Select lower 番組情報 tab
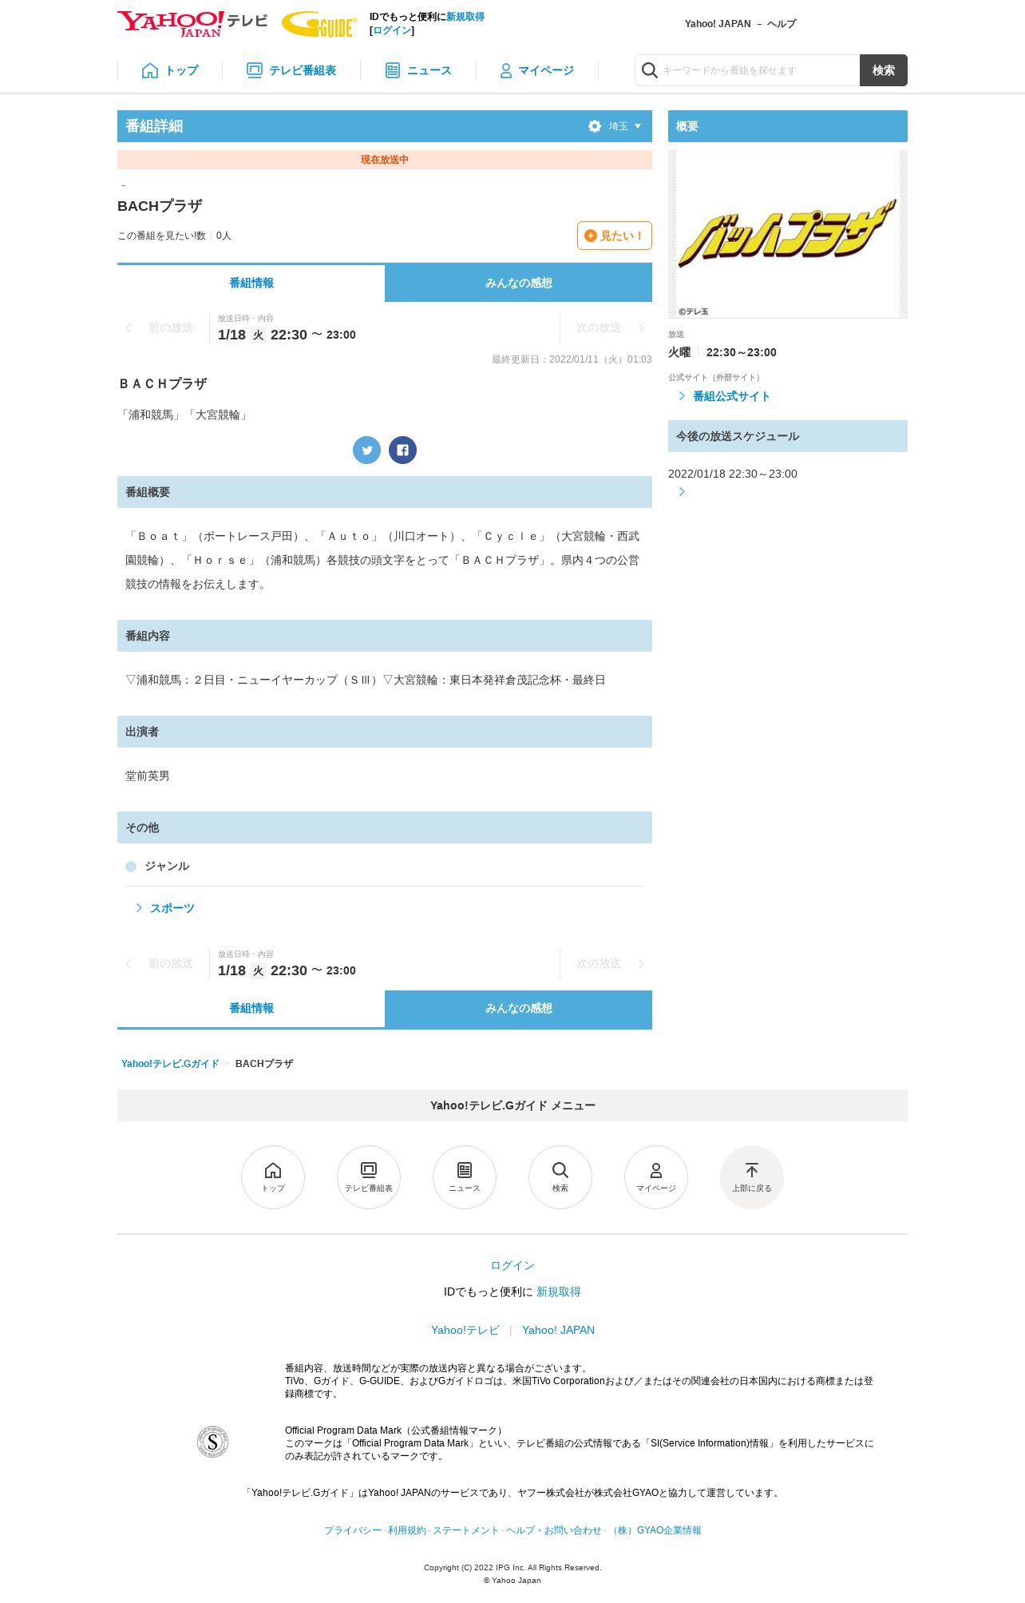This screenshot has height=1603, width=1025. (x=251, y=1009)
